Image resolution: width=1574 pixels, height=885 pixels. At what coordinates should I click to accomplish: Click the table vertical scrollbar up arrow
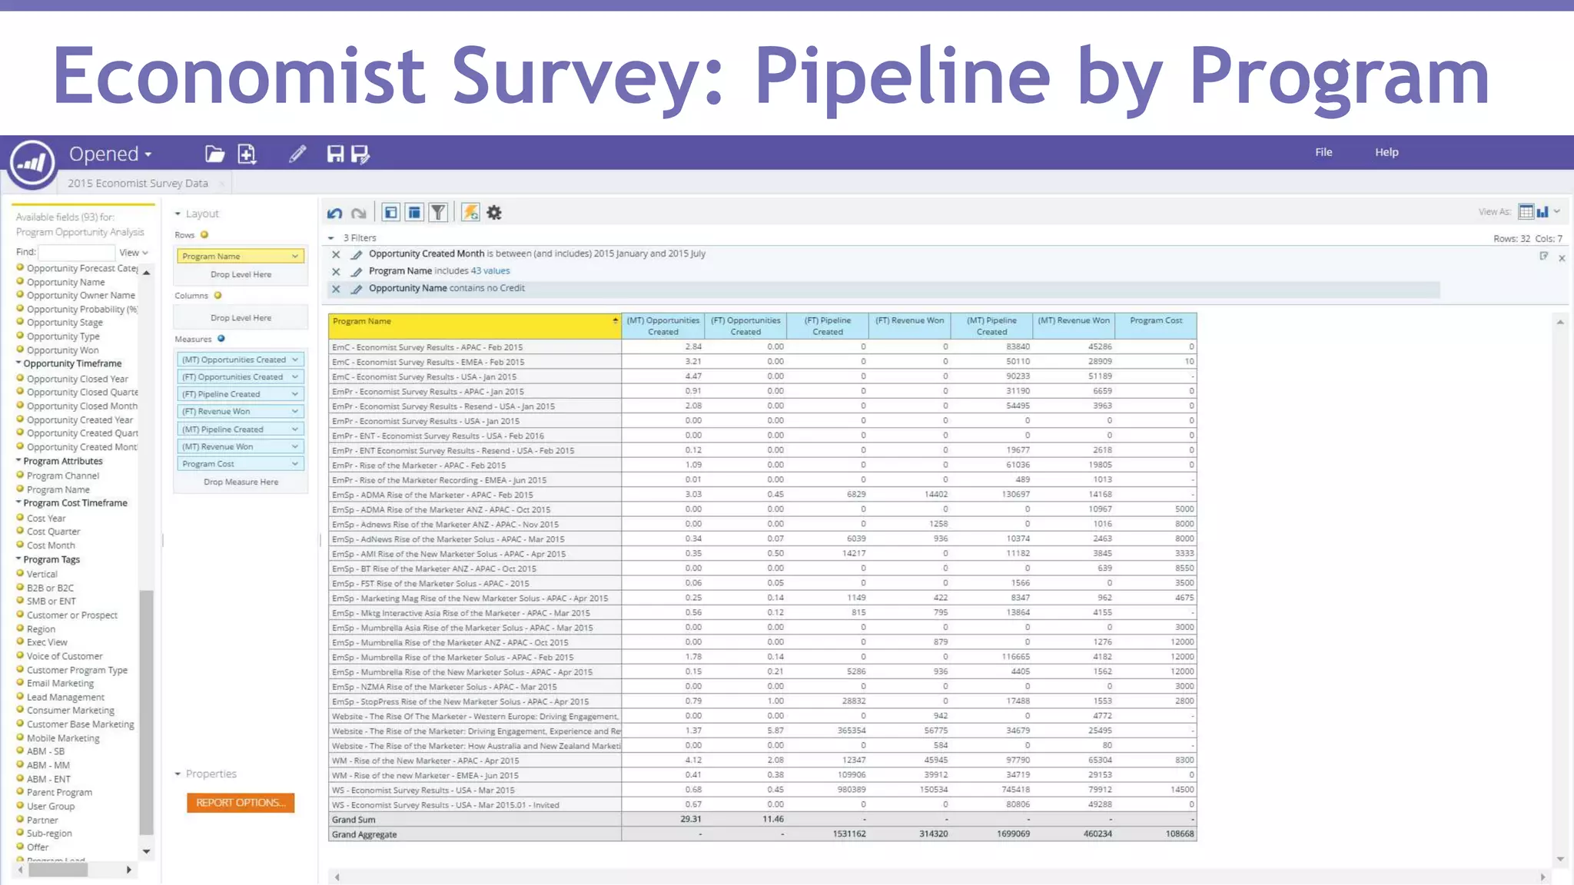pyautogui.click(x=1560, y=322)
